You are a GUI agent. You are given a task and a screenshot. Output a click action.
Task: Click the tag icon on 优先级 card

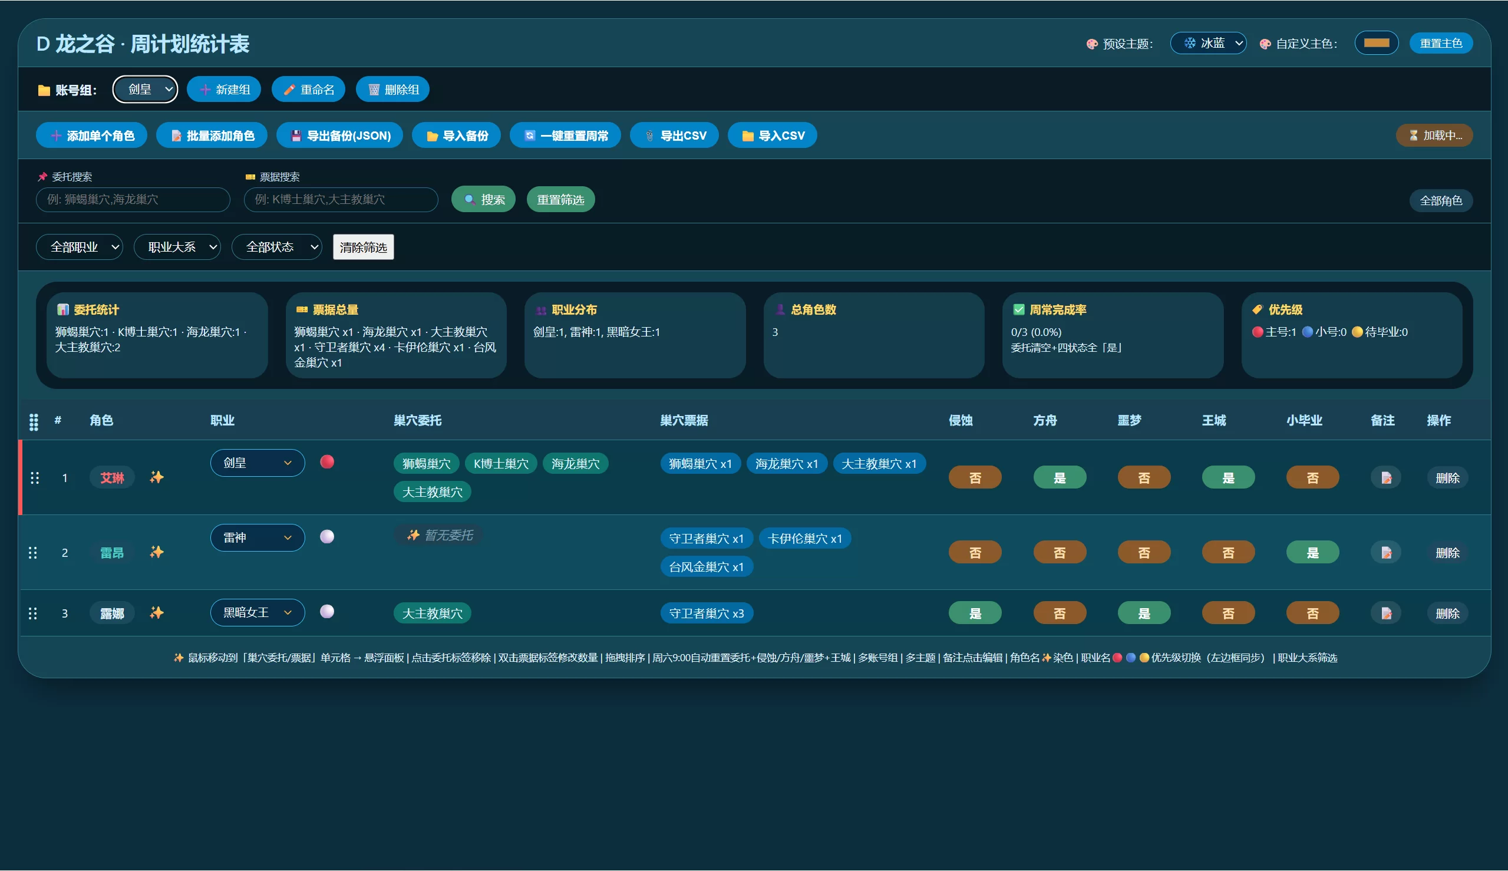(x=1258, y=309)
